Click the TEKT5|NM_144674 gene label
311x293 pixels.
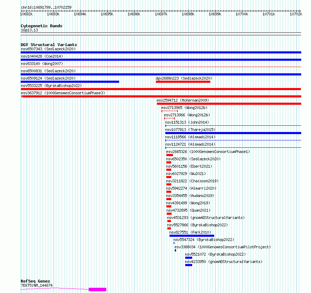pos(37,285)
